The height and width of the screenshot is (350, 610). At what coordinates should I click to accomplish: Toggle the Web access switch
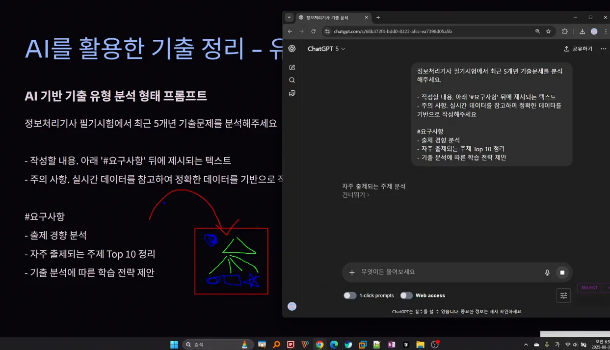[x=406, y=296]
